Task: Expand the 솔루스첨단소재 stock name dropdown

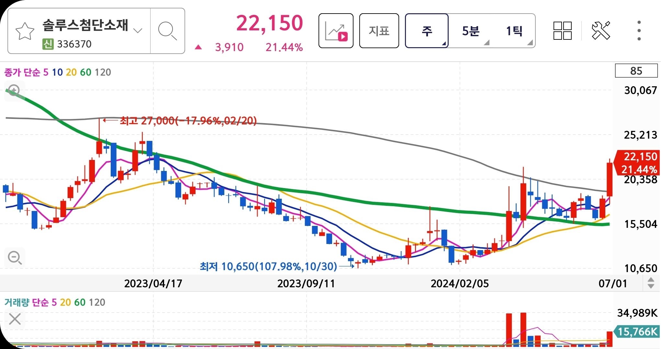Action: pyautogui.click(x=138, y=31)
